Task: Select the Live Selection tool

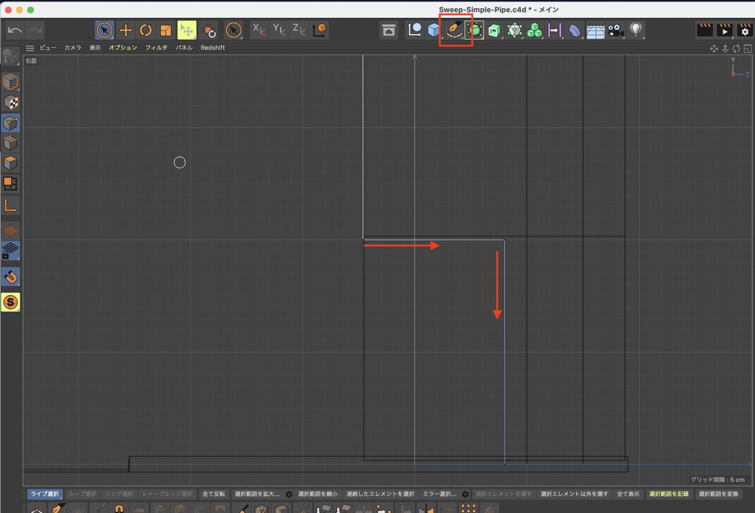Action: 104,30
